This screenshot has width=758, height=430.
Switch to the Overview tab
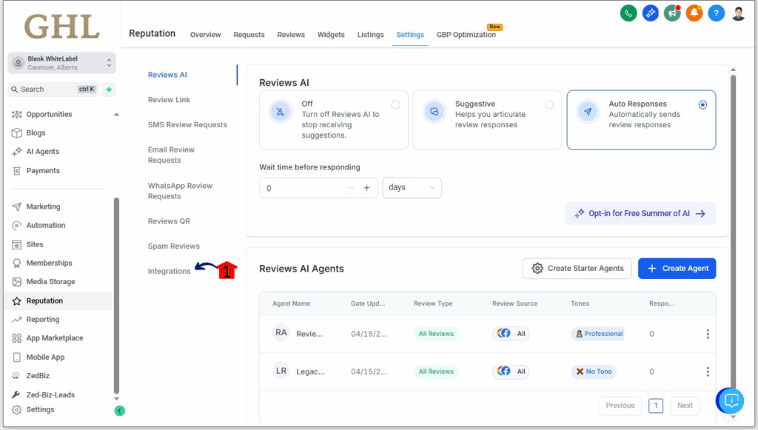(x=206, y=35)
